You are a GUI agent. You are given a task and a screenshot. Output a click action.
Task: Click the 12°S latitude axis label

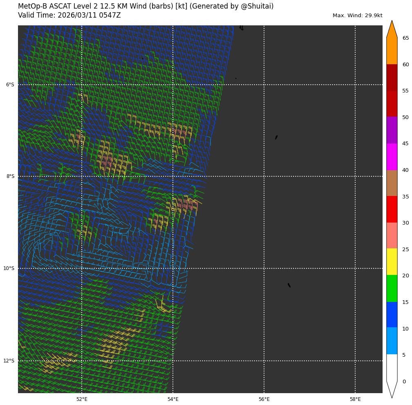[9, 361]
